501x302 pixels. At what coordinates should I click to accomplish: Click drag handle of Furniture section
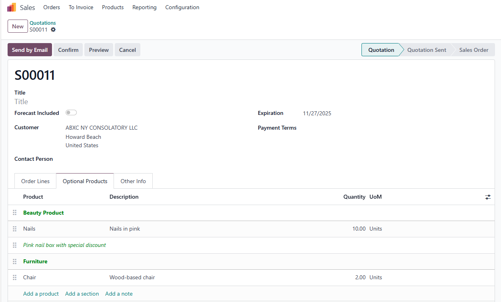[15, 262]
